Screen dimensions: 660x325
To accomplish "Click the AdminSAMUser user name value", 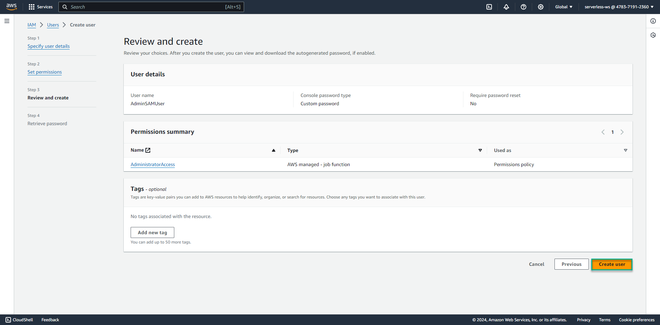I will click(x=147, y=104).
